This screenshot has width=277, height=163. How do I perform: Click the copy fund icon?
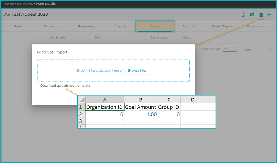[x=243, y=15]
